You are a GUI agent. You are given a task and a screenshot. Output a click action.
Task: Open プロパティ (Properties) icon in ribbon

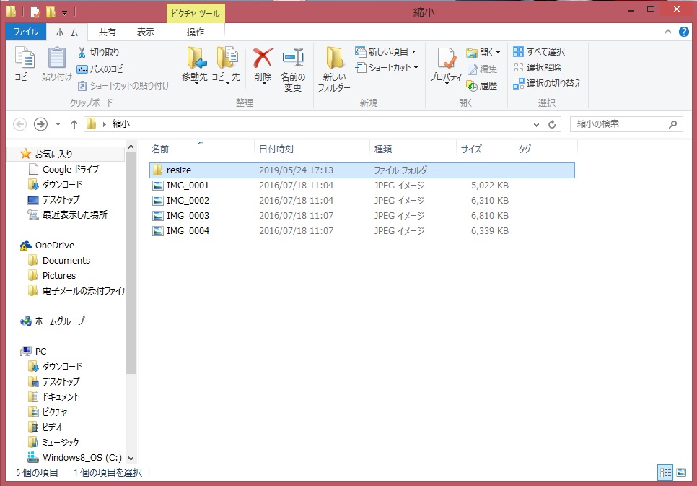coord(446,61)
